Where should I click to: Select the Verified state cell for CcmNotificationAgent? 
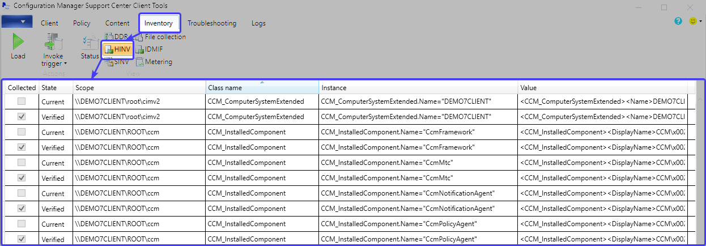pyautogui.click(x=56, y=209)
